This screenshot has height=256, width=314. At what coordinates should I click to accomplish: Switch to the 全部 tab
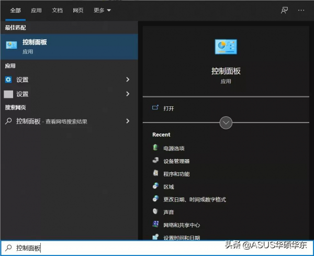(x=15, y=10)
